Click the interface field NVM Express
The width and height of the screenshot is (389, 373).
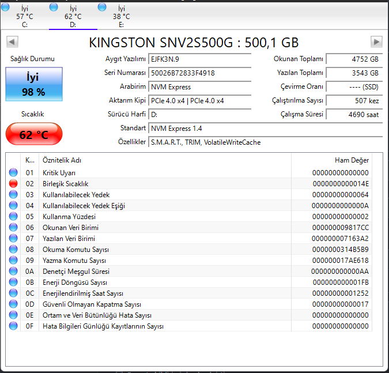pos(200,87)
